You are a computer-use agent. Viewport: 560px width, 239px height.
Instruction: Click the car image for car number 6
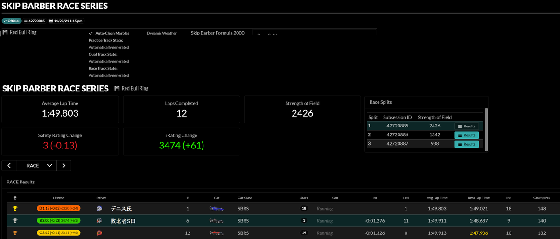(x=217, y=221)
